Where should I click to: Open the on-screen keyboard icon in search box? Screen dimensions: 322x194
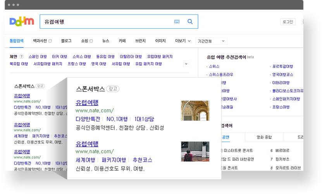click(177, 22)
